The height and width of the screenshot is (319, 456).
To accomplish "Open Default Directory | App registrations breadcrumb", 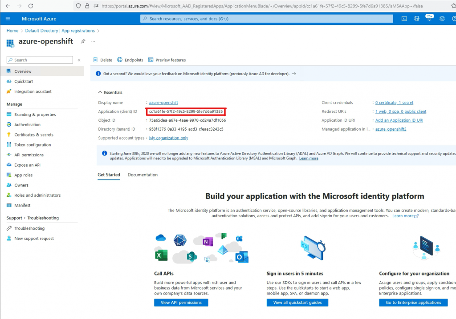I will point(60,31).
